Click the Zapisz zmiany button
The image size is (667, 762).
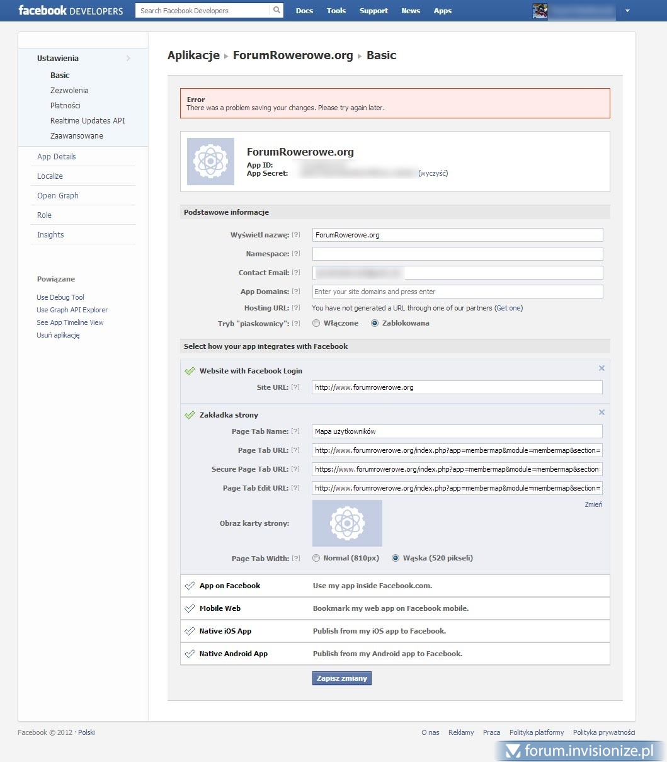pyautogui.click(x=341, y=678)
